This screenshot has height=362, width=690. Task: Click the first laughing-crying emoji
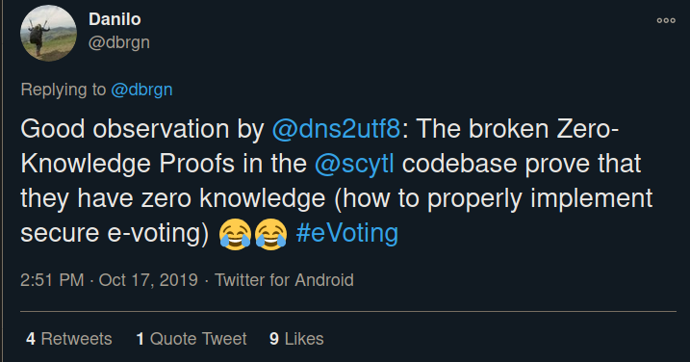[x=236, y=234]
